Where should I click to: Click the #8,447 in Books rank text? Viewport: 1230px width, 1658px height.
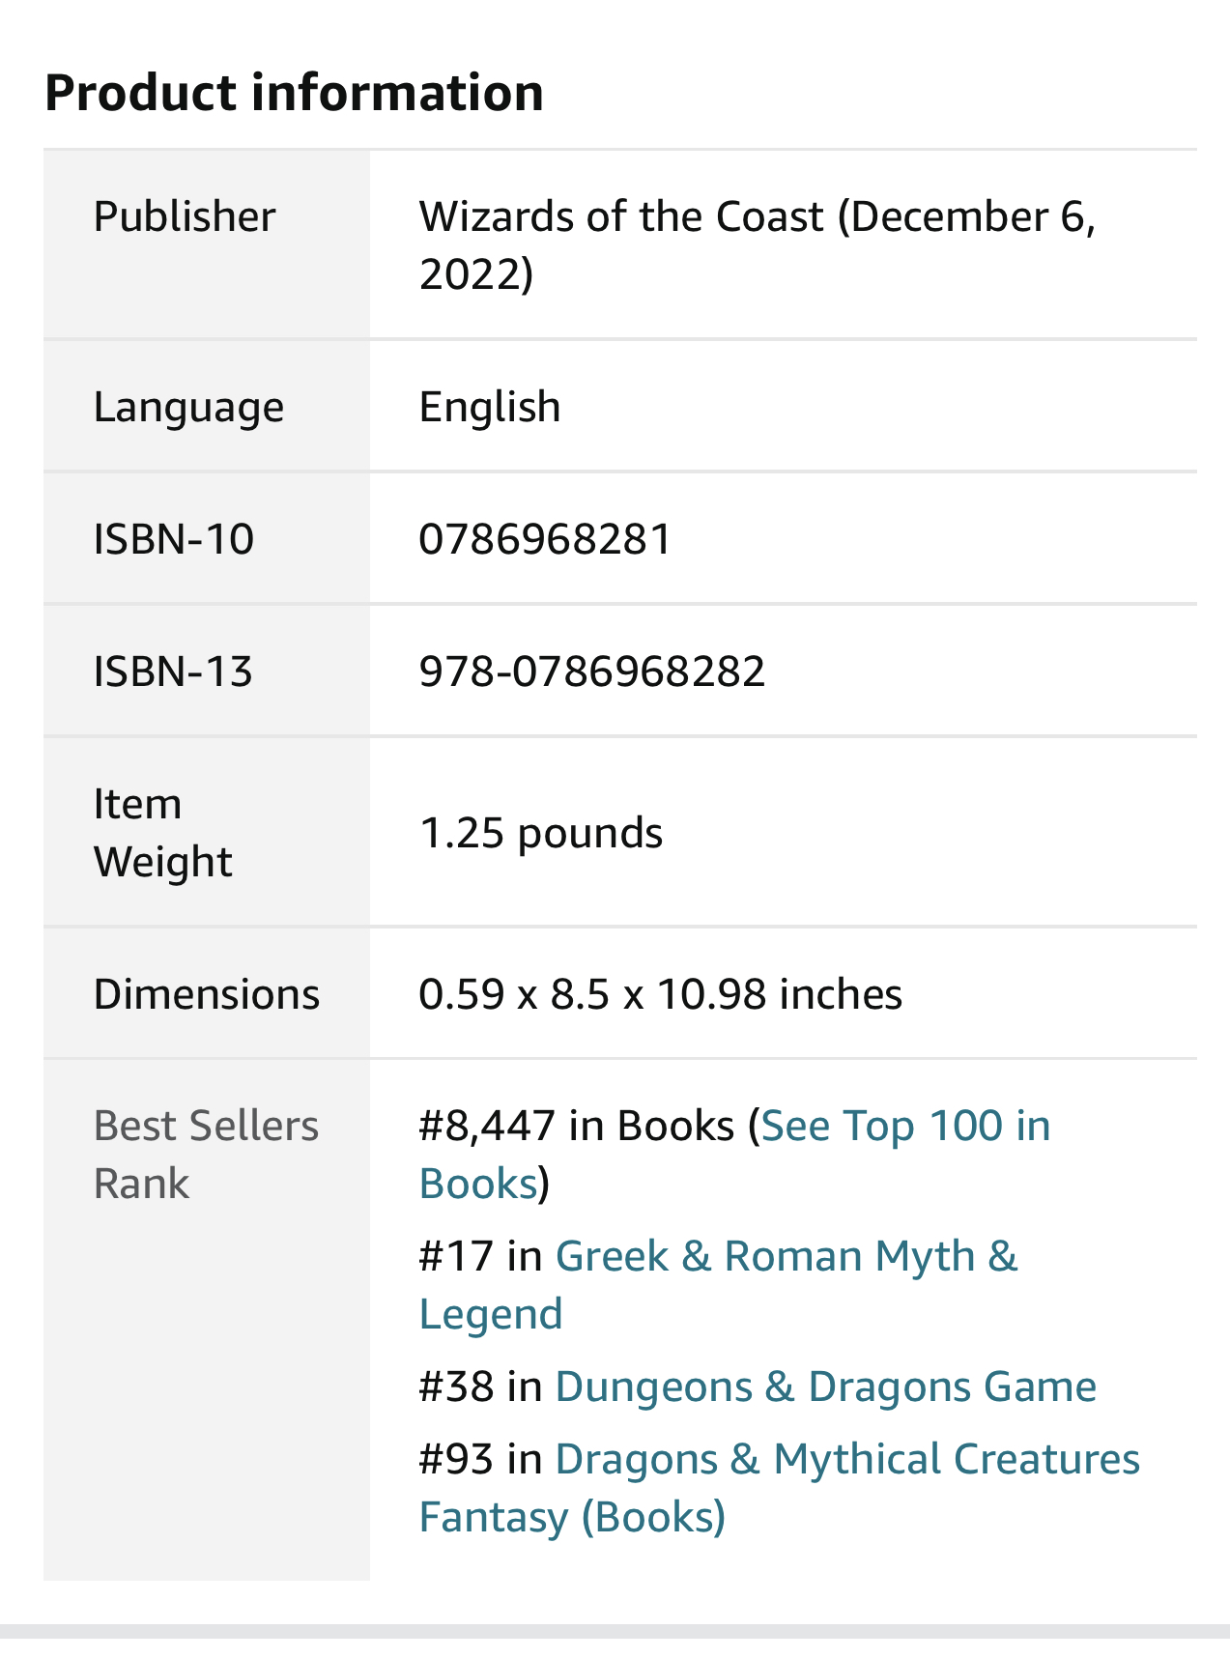point(576,1127)
